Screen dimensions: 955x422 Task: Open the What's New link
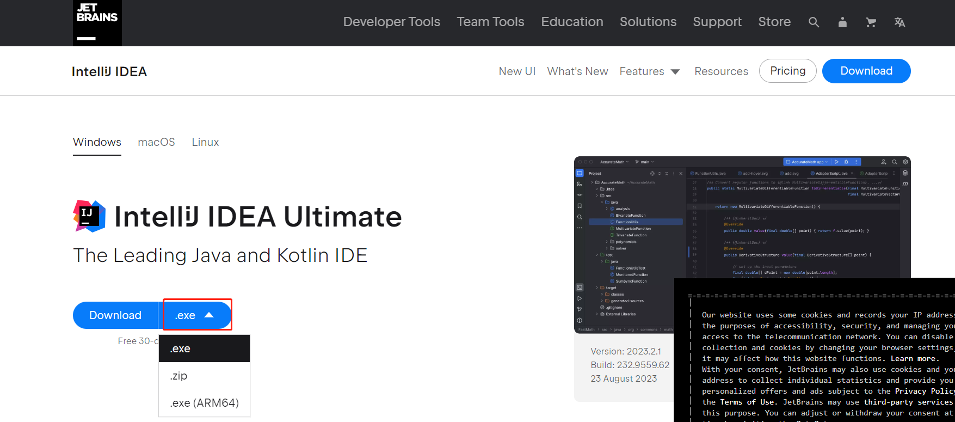pyautogui.click(x=577, y=71)
